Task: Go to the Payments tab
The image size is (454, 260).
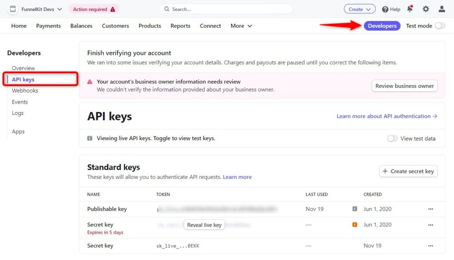Action: [x=48, y=26]
